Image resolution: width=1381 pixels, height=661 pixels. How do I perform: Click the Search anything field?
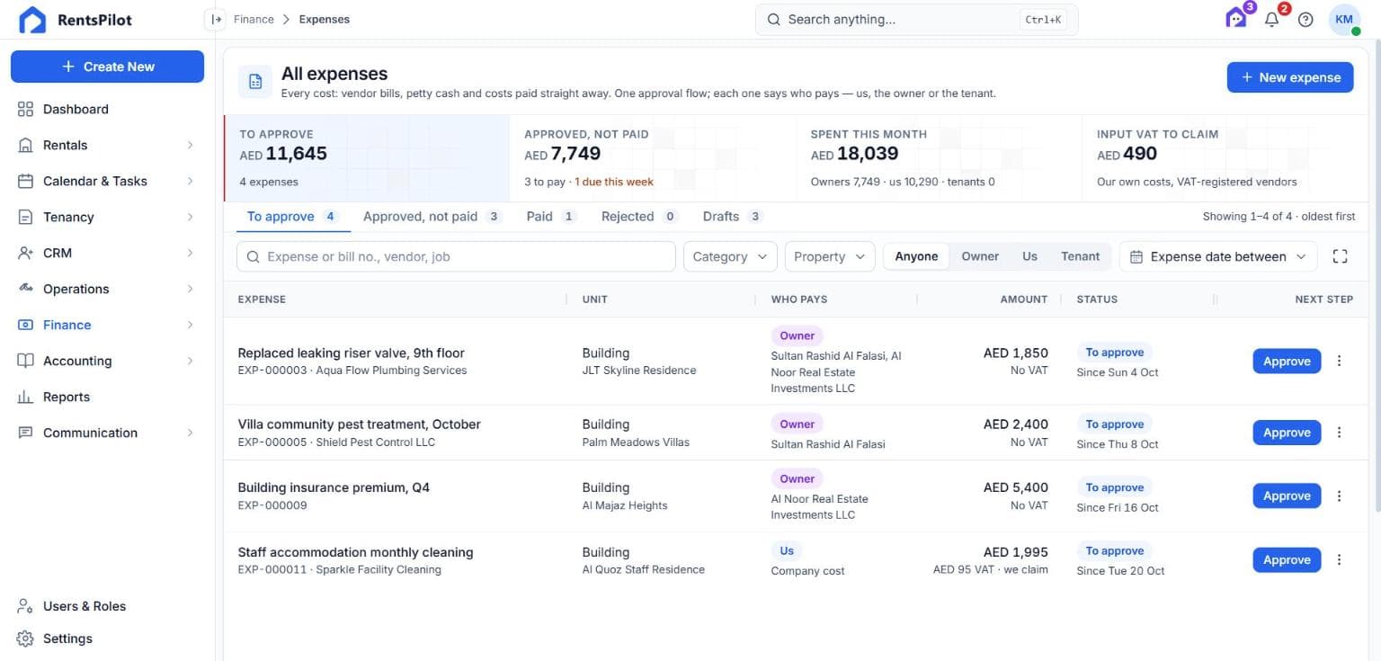pyautogui.click(x=916, y=19)
